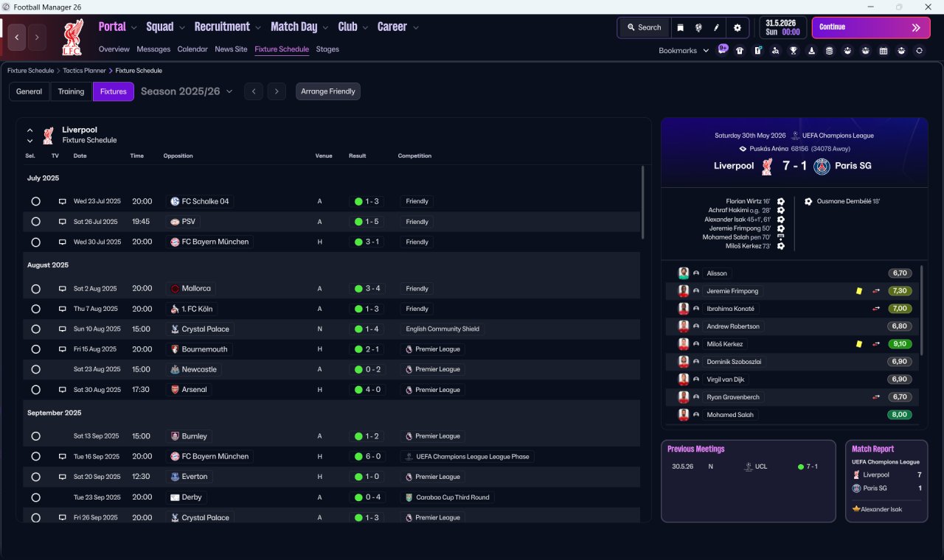Click the Paris SG crest in match summary
The width and height of the screenshot is (944, 560).
[x=822, y=166]
